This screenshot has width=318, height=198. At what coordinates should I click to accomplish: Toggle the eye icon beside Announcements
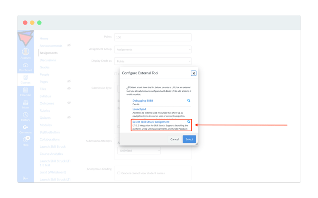[69, 45]
